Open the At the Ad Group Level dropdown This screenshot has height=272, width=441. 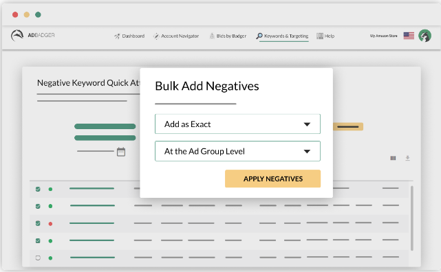click(x=237, y=151)
